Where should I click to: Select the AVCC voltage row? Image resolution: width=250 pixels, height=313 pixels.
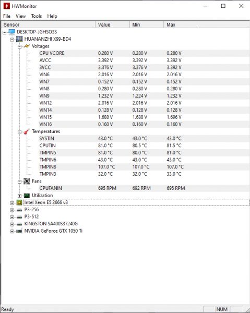[x=144, y=61]
